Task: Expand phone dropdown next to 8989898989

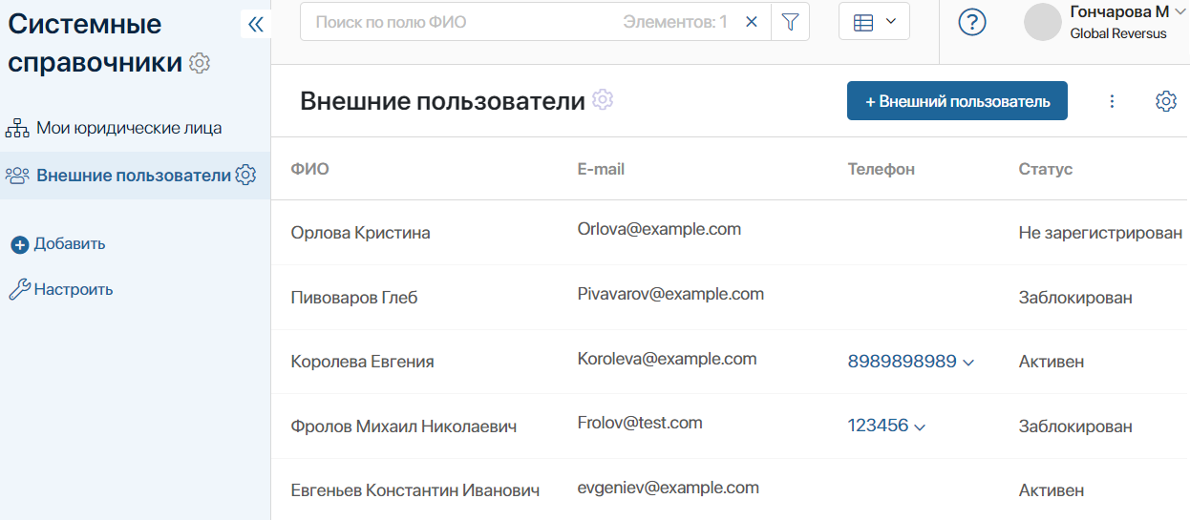Action: (x=968, y=363)
